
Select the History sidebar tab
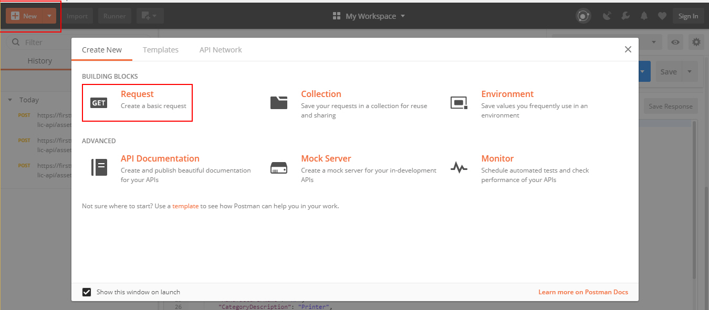(39, 61)
